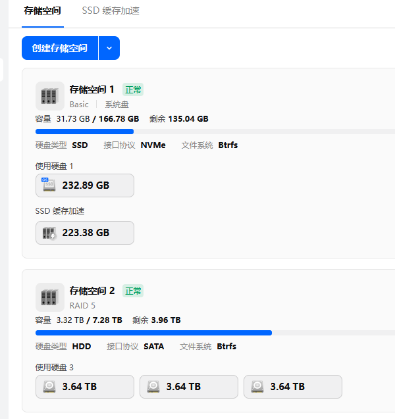395x419 pixels.
Task: Select the last 3.64 TB hard drive
Action: coord(293,387)
